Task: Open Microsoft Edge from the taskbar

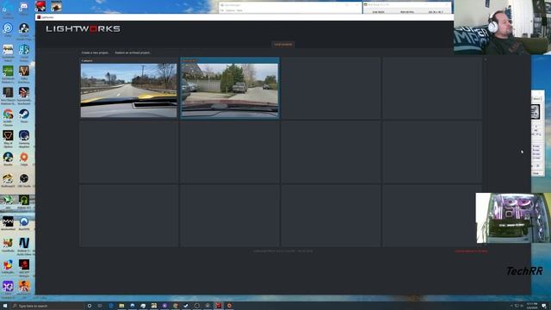Action: (x=111, y=306)
